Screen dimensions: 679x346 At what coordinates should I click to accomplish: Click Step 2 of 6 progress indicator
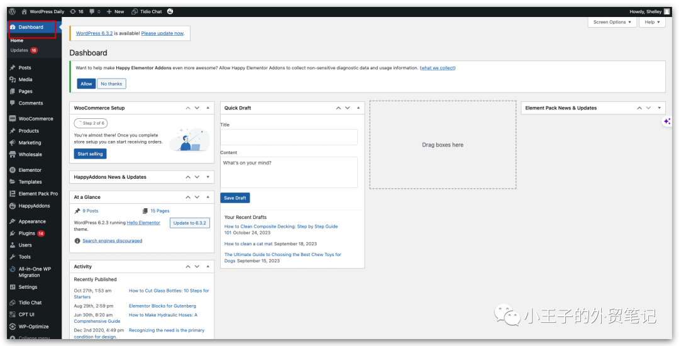click(91, 123)
